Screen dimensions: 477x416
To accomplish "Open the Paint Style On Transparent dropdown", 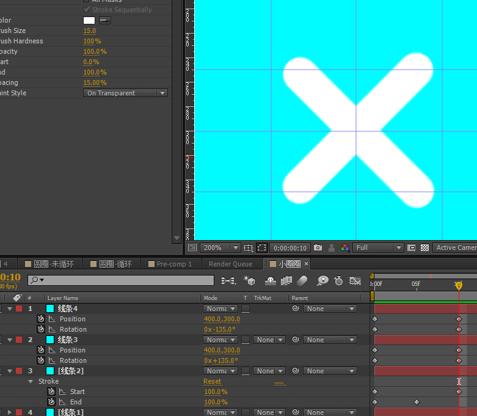I will click(125, 93).
